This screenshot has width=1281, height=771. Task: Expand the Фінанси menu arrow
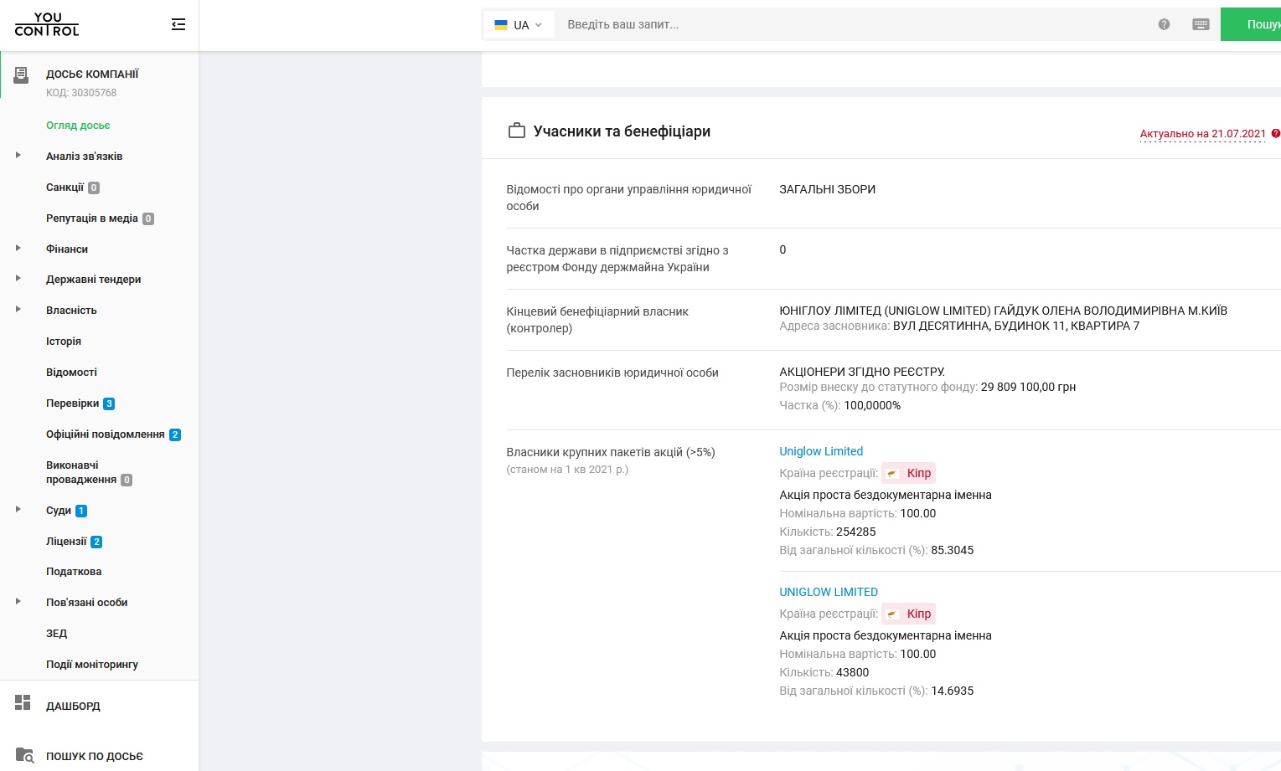click(18, 249)
